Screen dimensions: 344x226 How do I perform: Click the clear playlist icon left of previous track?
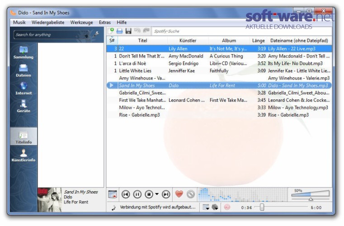point(113,194)
